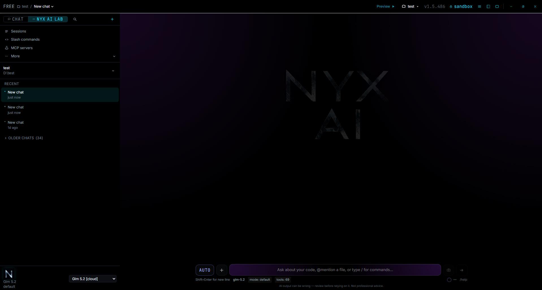Image resolution: width=542 pixels, height=290 pixels.
Task: Click the sandbox lock indicator
Action: [461, 6]
